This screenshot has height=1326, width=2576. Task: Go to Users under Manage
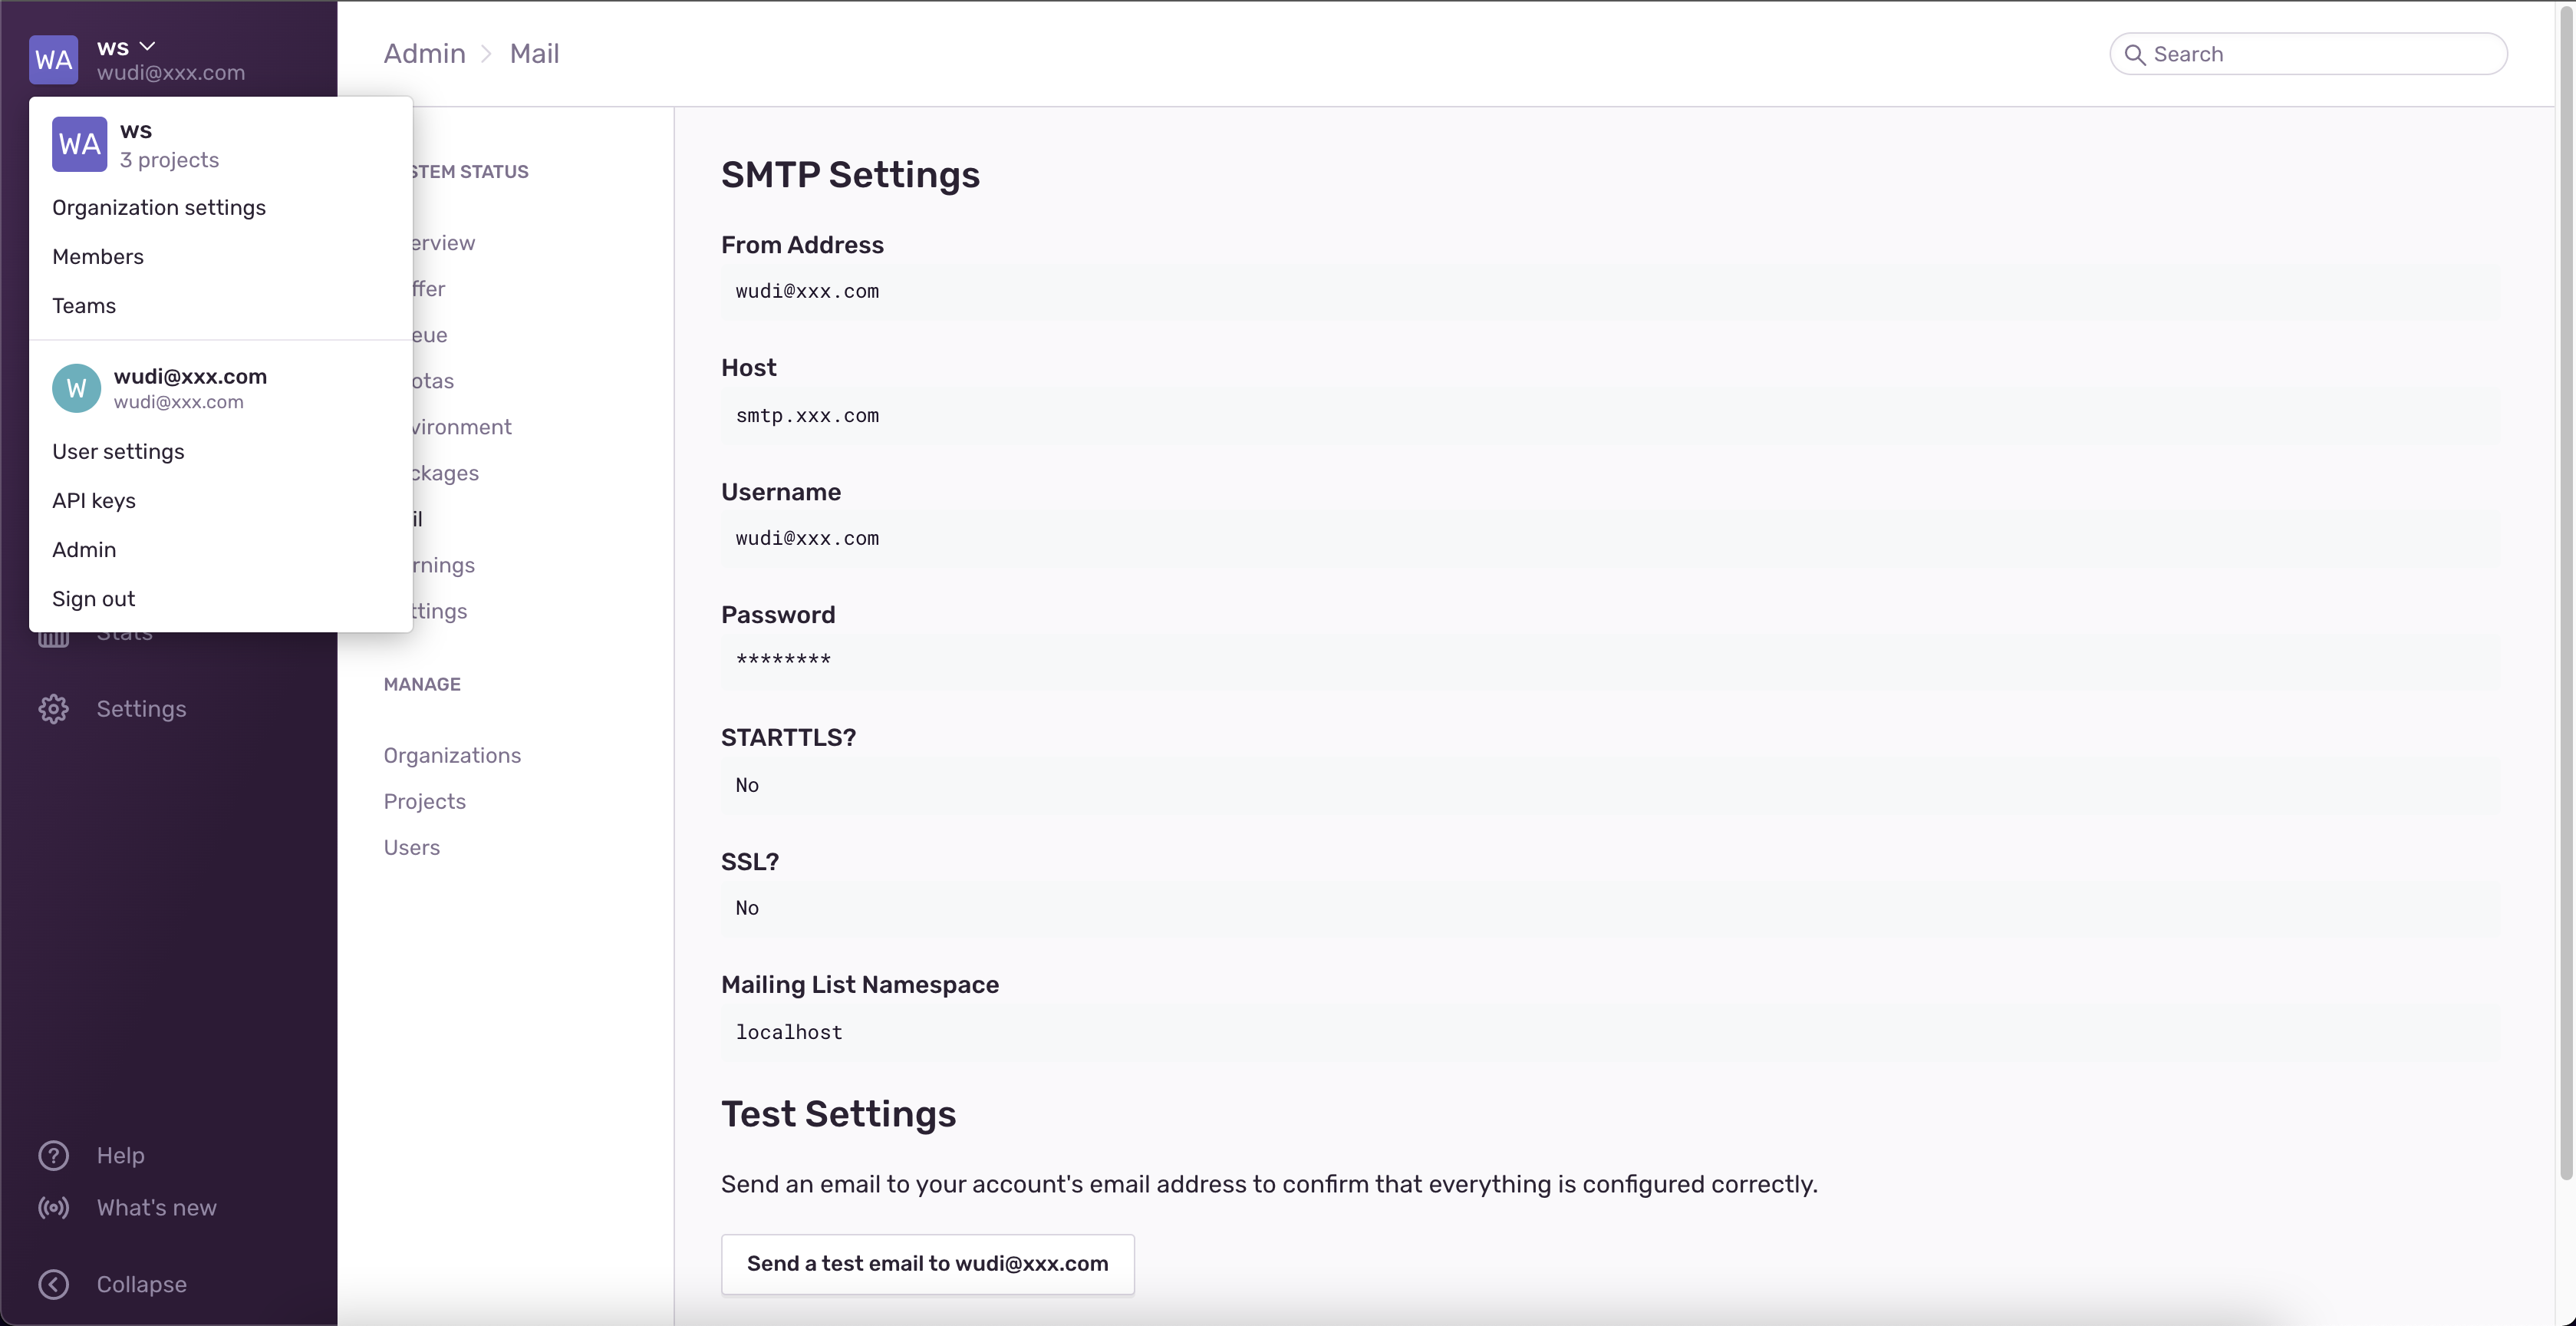tap(411, 848)
